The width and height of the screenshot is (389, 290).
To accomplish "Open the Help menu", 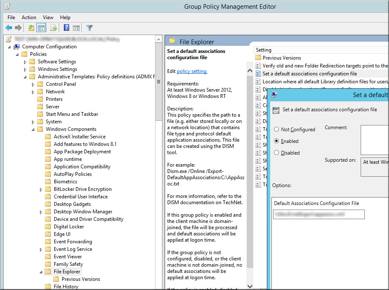I will point(65,17).
